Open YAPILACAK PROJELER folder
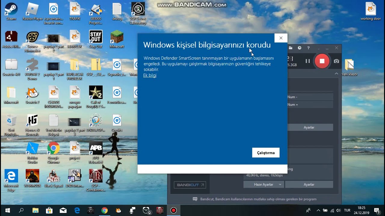Image resolution: width=385 pixels, height=216 pixels. tap(75, 70)
